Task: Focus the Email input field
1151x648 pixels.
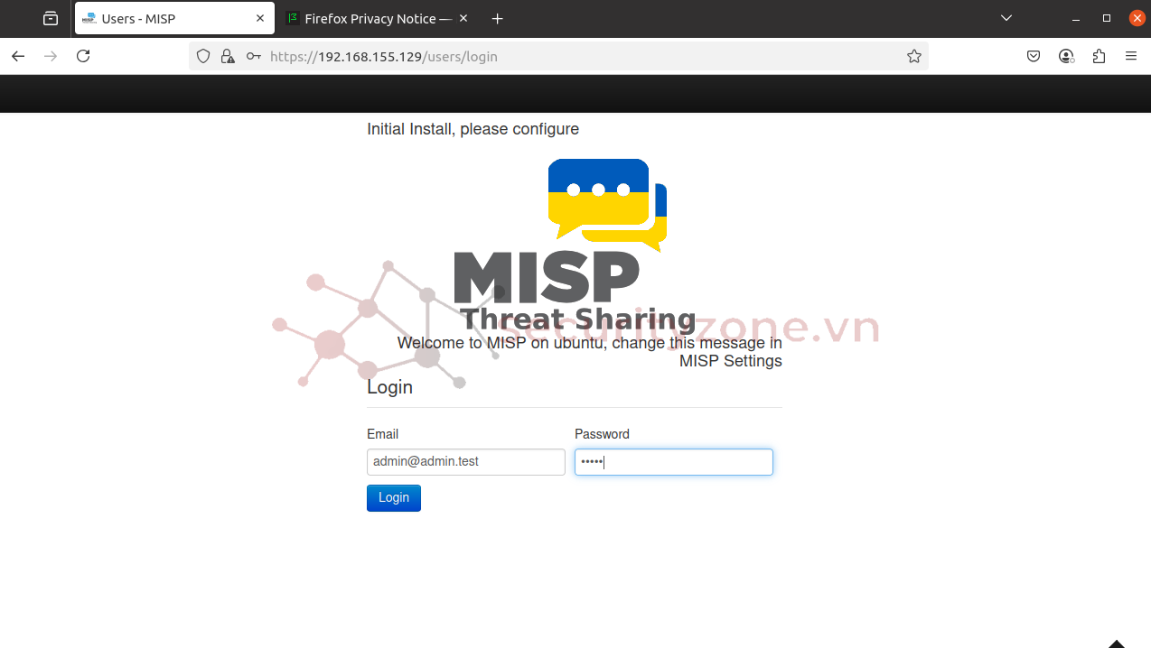Action: pyautogui.click(x=465, y=462)
